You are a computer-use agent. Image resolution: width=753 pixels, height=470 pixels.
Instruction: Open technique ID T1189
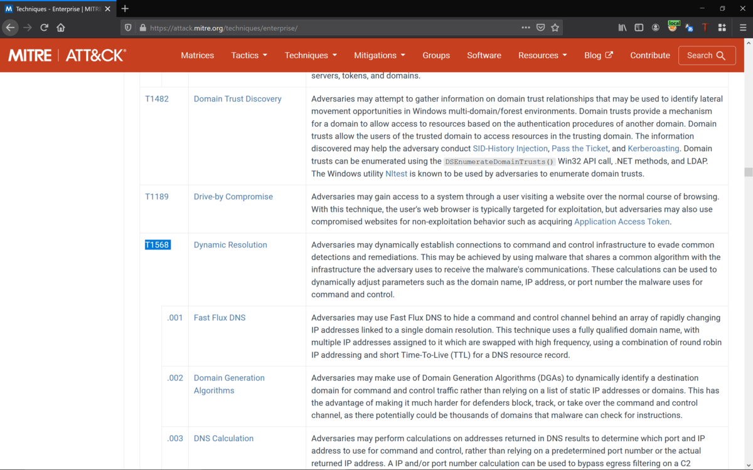click(157, 196)
